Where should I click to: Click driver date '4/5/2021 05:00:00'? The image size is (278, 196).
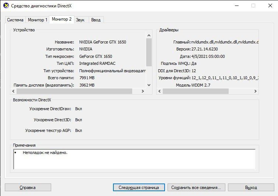click(x=208, y=56)
